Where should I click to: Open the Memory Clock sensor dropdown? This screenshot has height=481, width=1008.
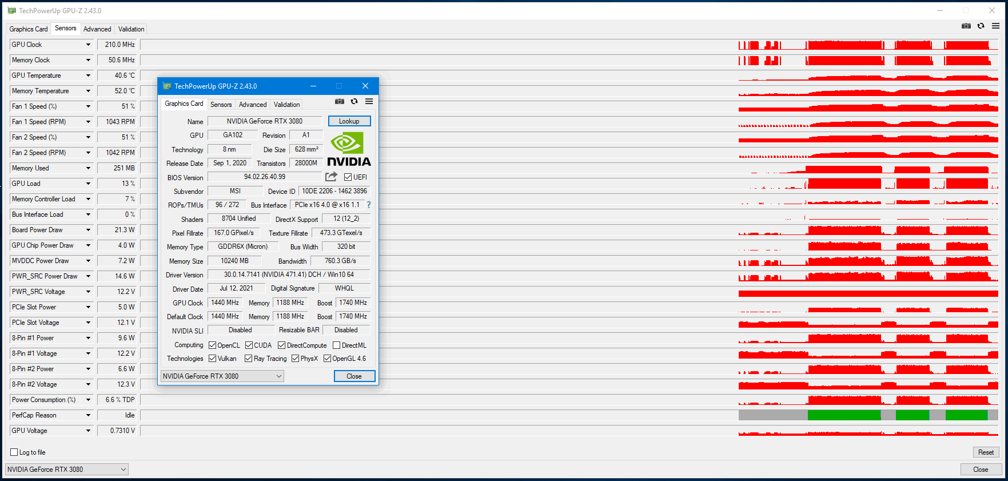pyautogui.click(x=88, y=60)
